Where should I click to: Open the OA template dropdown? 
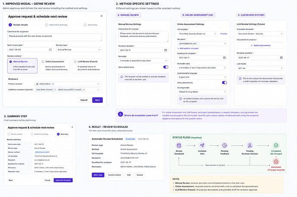(198, 34)
